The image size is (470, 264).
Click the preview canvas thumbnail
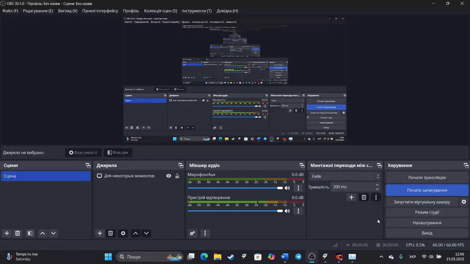(x=235, y=80)
